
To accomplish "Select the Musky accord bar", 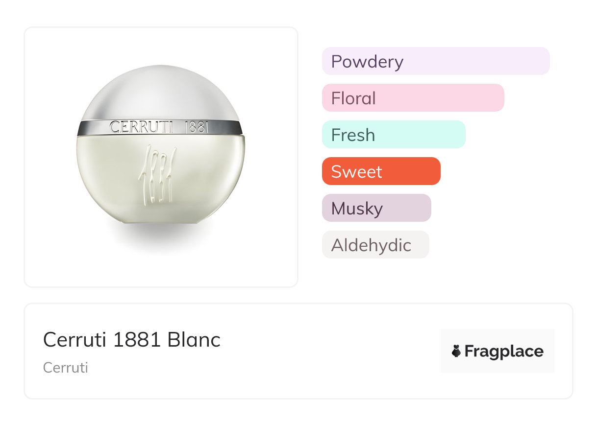I will coord(376,208).
